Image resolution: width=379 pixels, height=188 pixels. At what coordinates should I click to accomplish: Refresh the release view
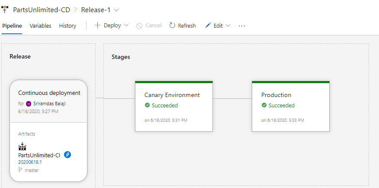click(183, 26)
